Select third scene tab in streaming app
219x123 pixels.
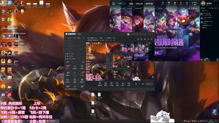pyautogui.click(x=79, y=38)
